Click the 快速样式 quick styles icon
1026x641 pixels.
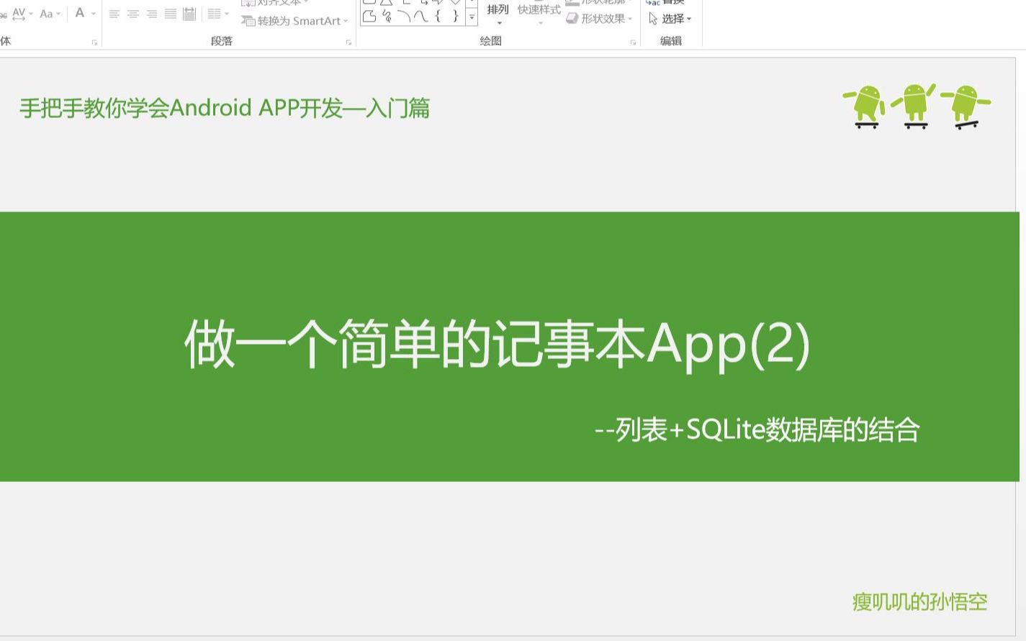coord(539,11)
